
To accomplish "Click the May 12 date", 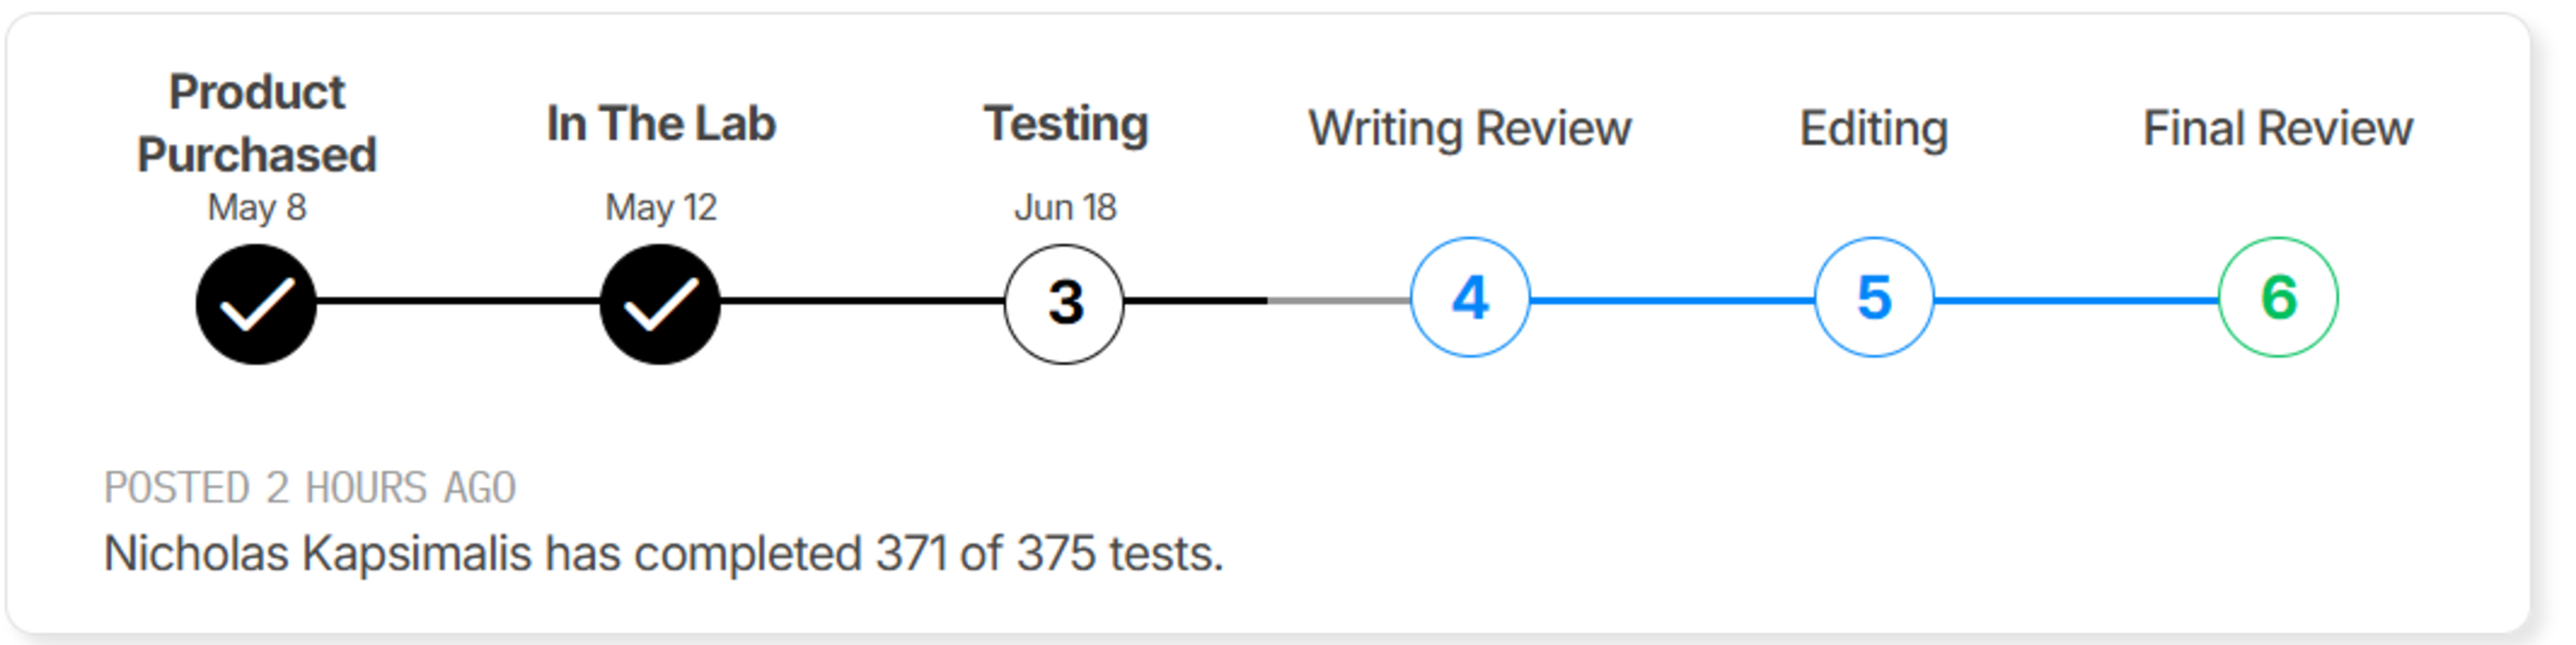I will coord(661,208).
